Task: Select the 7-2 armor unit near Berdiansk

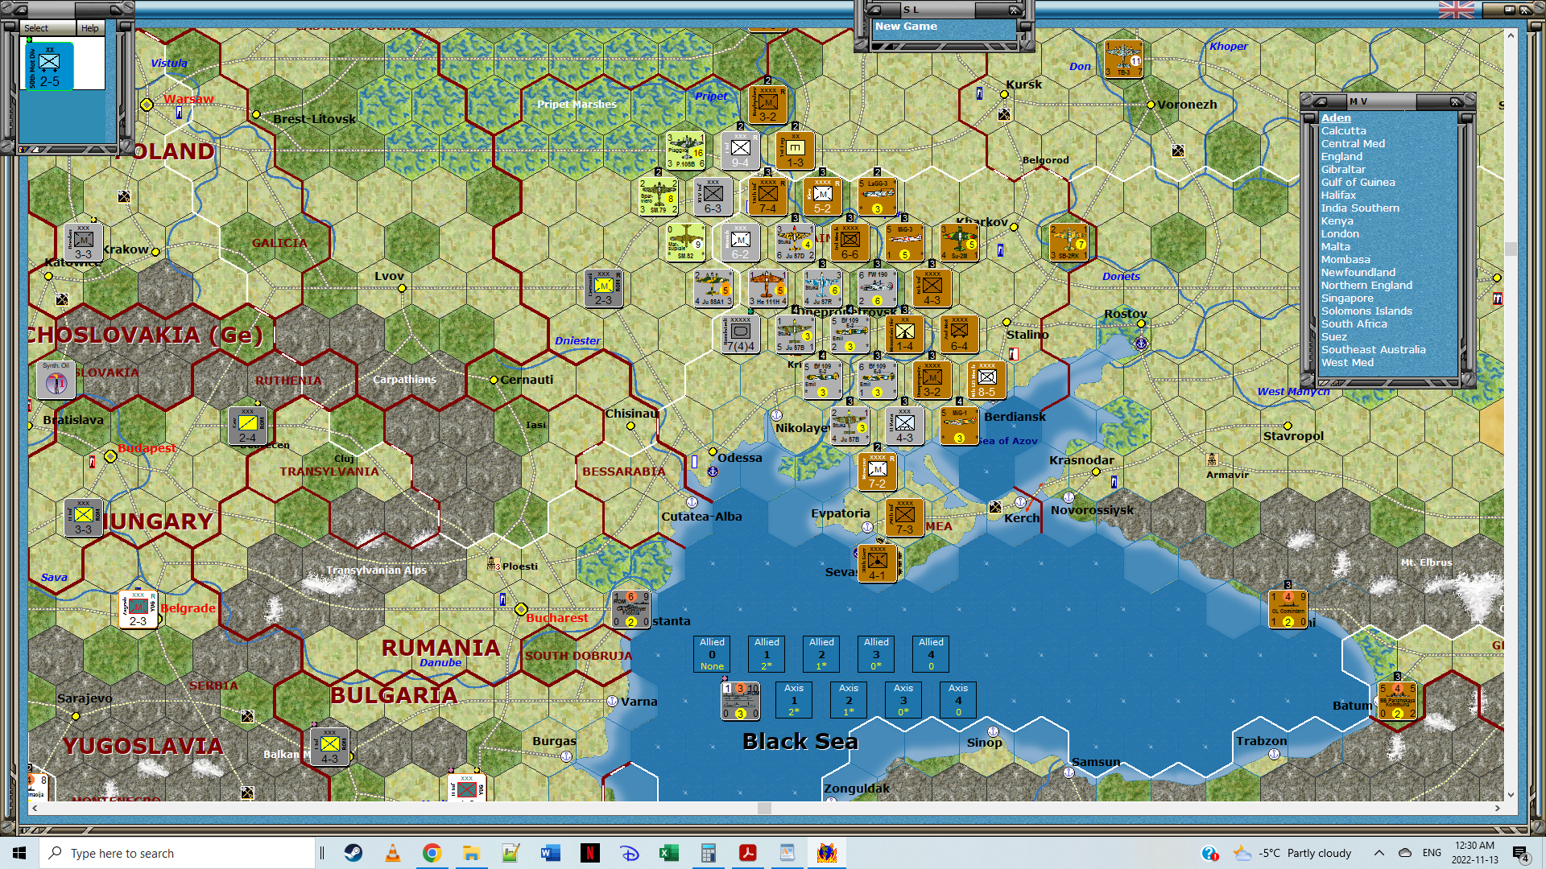Action: (877, 472)
